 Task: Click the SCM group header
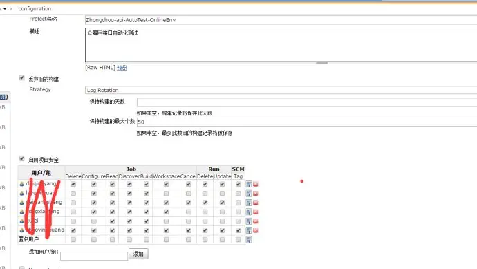238,169
